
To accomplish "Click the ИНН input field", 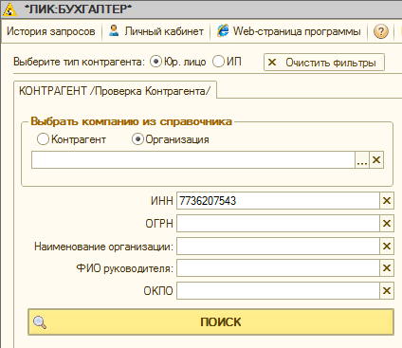I will [278, 201].
